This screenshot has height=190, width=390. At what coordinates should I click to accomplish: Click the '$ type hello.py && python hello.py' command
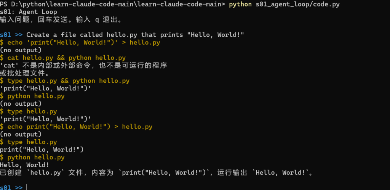(x=65, y=81)
